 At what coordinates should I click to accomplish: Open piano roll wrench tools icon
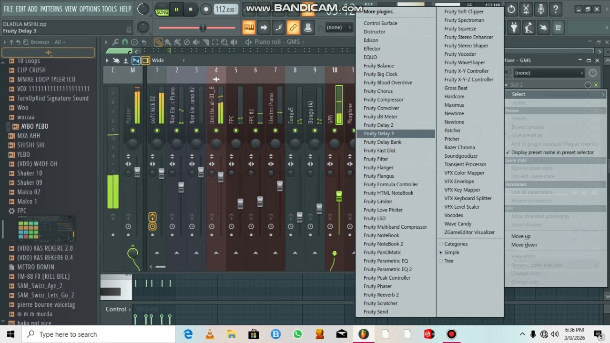point(115,42)
